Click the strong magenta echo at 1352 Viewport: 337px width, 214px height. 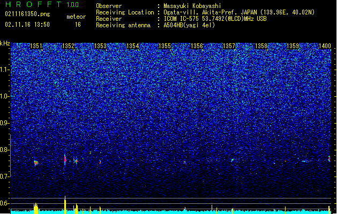(65, 159)
